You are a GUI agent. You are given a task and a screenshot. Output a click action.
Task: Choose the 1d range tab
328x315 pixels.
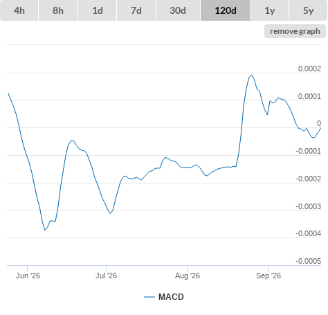(x=98, y=10)
